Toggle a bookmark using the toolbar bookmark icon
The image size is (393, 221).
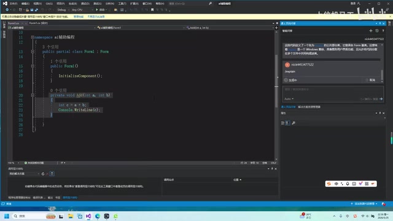(152, 10)
